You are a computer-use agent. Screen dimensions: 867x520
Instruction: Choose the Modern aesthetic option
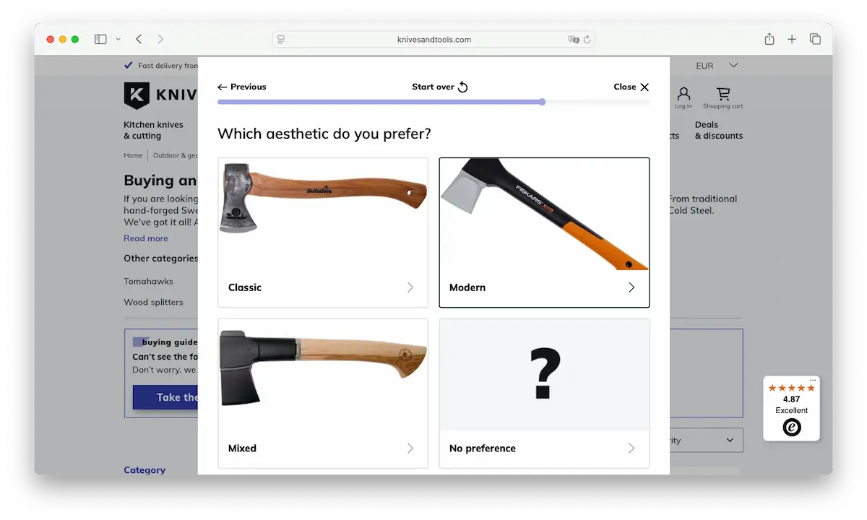[x=544, y=233]
